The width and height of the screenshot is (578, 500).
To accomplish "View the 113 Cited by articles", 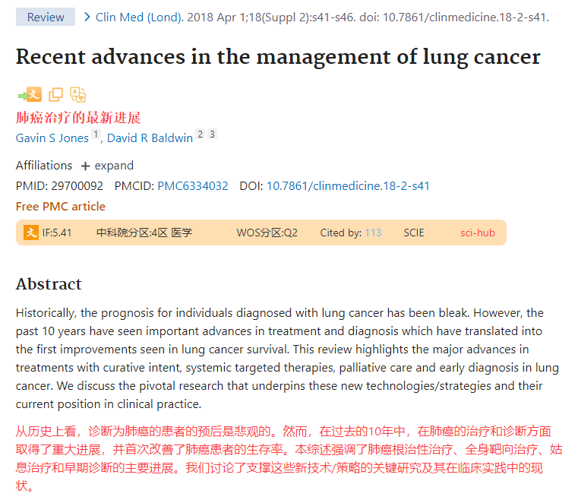I will [373, 233].
